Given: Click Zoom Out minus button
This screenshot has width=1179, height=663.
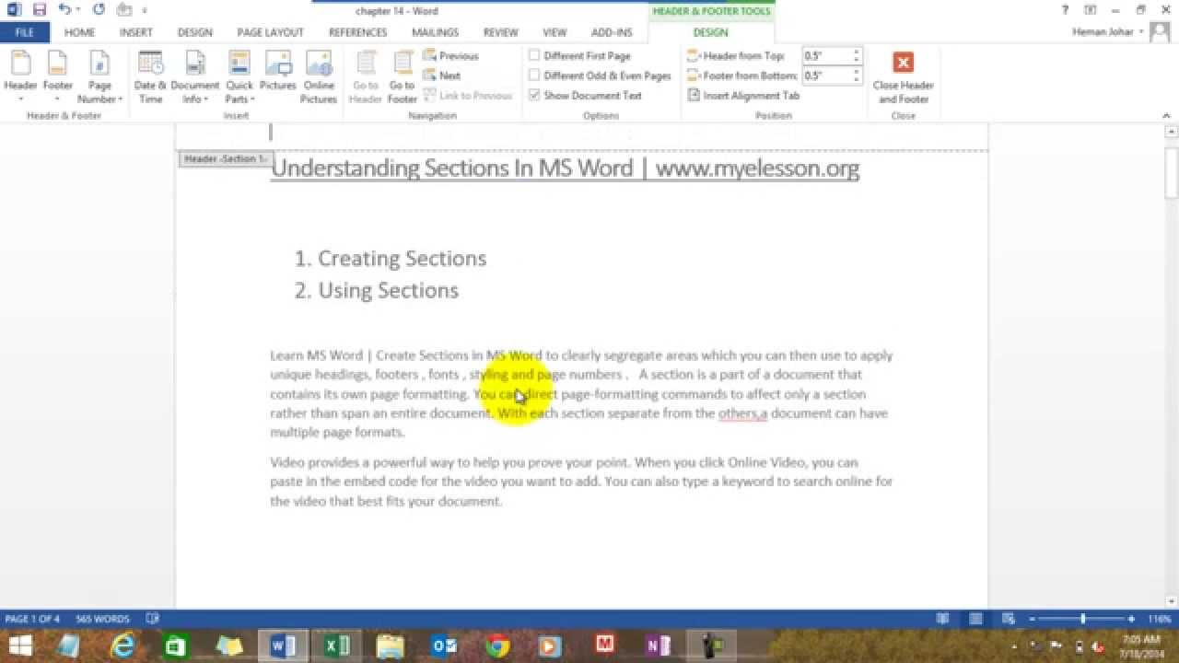Looking at the screenshot, I should pyautogui.click(x=1033, y=619).
